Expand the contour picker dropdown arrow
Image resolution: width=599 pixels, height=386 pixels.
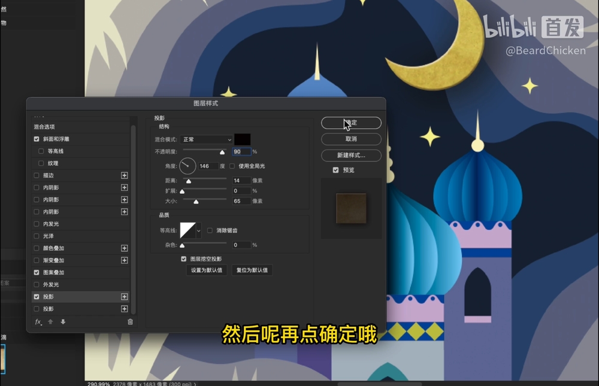click(x=199, y=230)
